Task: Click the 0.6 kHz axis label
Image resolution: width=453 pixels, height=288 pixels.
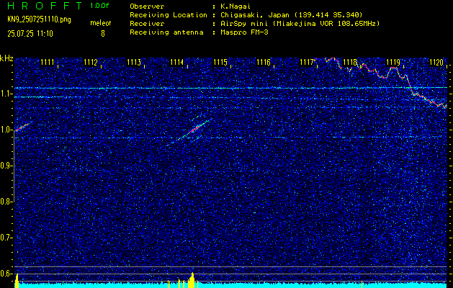Action: coord(6,274)
